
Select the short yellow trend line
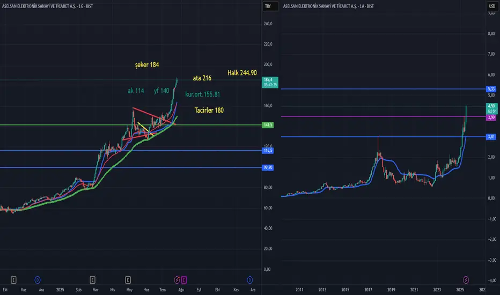tap(145, 129)
